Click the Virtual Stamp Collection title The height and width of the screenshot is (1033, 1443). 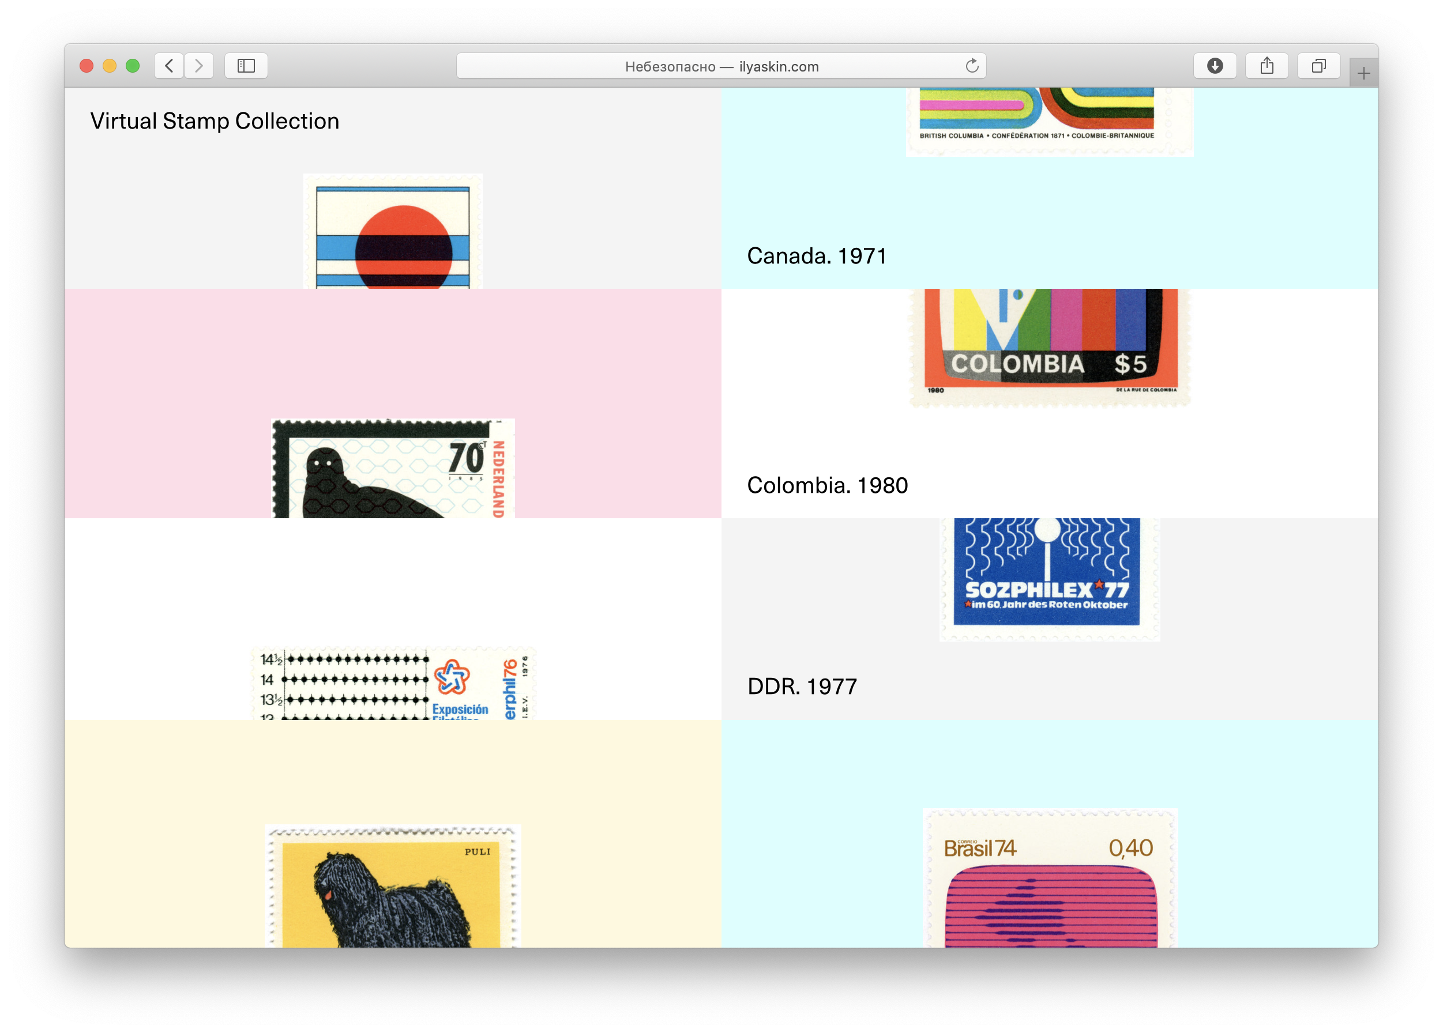tap(215, 121)
